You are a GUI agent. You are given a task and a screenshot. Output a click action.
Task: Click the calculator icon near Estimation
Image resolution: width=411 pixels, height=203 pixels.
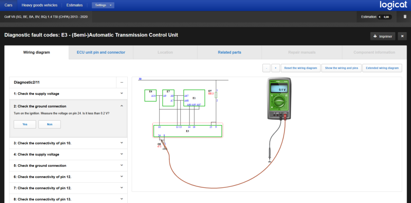pyautogui.click(x=405, y=17)
